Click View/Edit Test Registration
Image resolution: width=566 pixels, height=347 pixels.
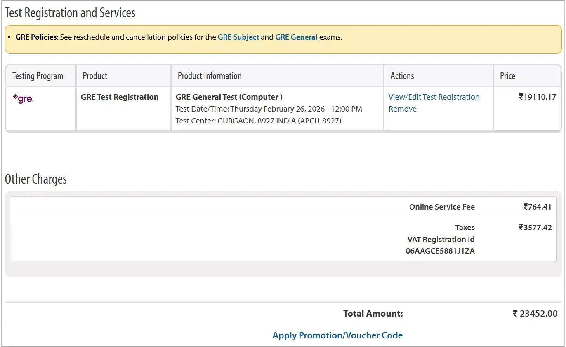[x=434, y=97]
